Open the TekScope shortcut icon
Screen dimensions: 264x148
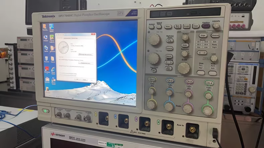coord(53,81)
